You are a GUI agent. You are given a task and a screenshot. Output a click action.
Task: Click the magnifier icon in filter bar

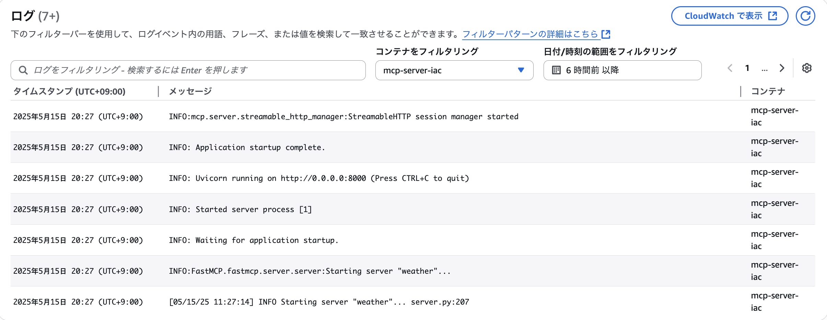(x=23, y=70)
